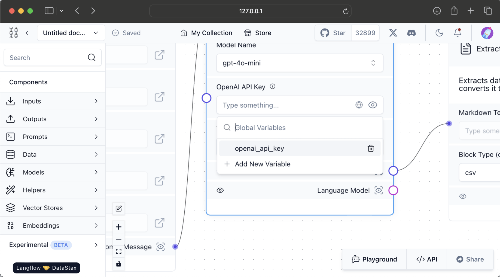Toggle the OpenAI node output eye icon

(x=220, y=190)
